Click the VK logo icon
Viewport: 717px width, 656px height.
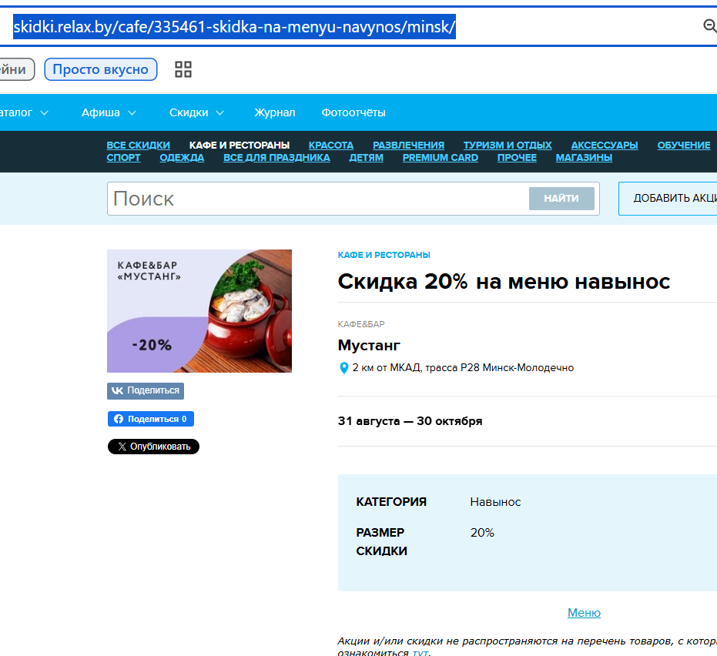(118, 391)
